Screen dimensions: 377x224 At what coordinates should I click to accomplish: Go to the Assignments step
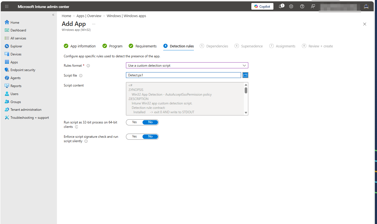[282, 46]
